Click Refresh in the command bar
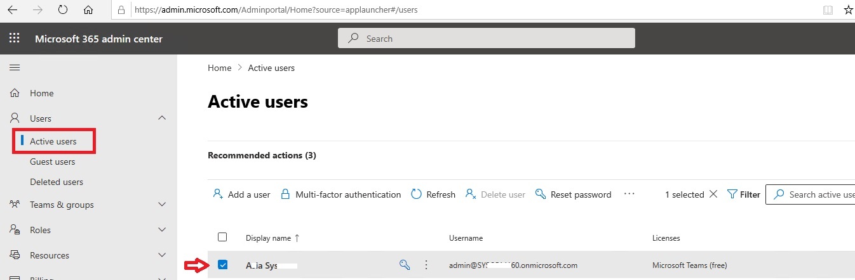855x280 pixels. (x=433, y=194)
